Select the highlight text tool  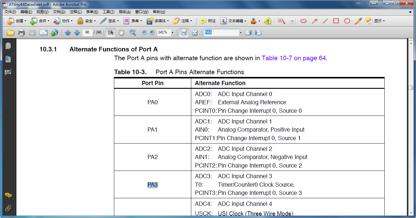[x=267, y=21]
